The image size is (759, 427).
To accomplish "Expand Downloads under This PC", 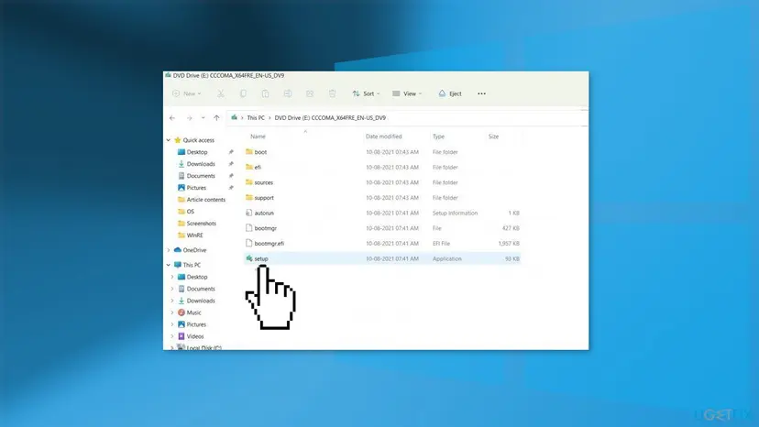I will click(x=172, y=301).
